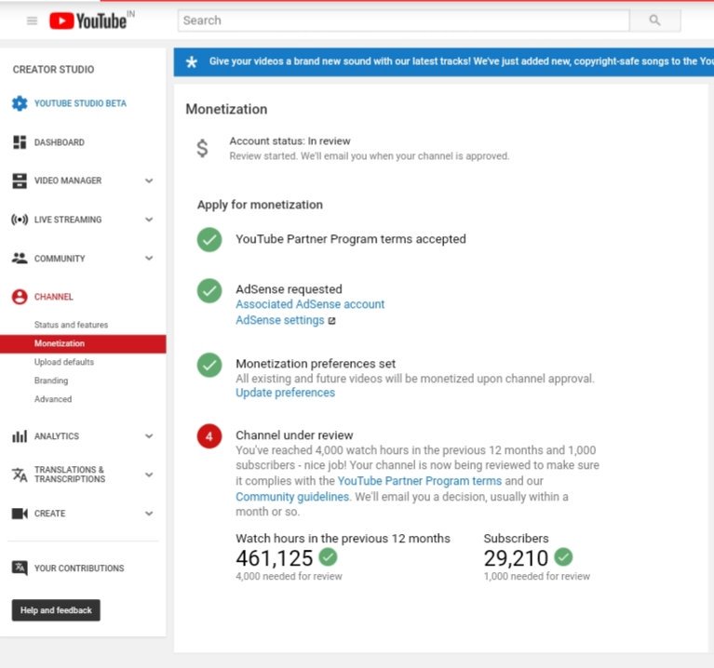This screenshot has height=668, width=714.
Task: Click the YouTube Studio Beta gear icon
Action: (20, 103)
